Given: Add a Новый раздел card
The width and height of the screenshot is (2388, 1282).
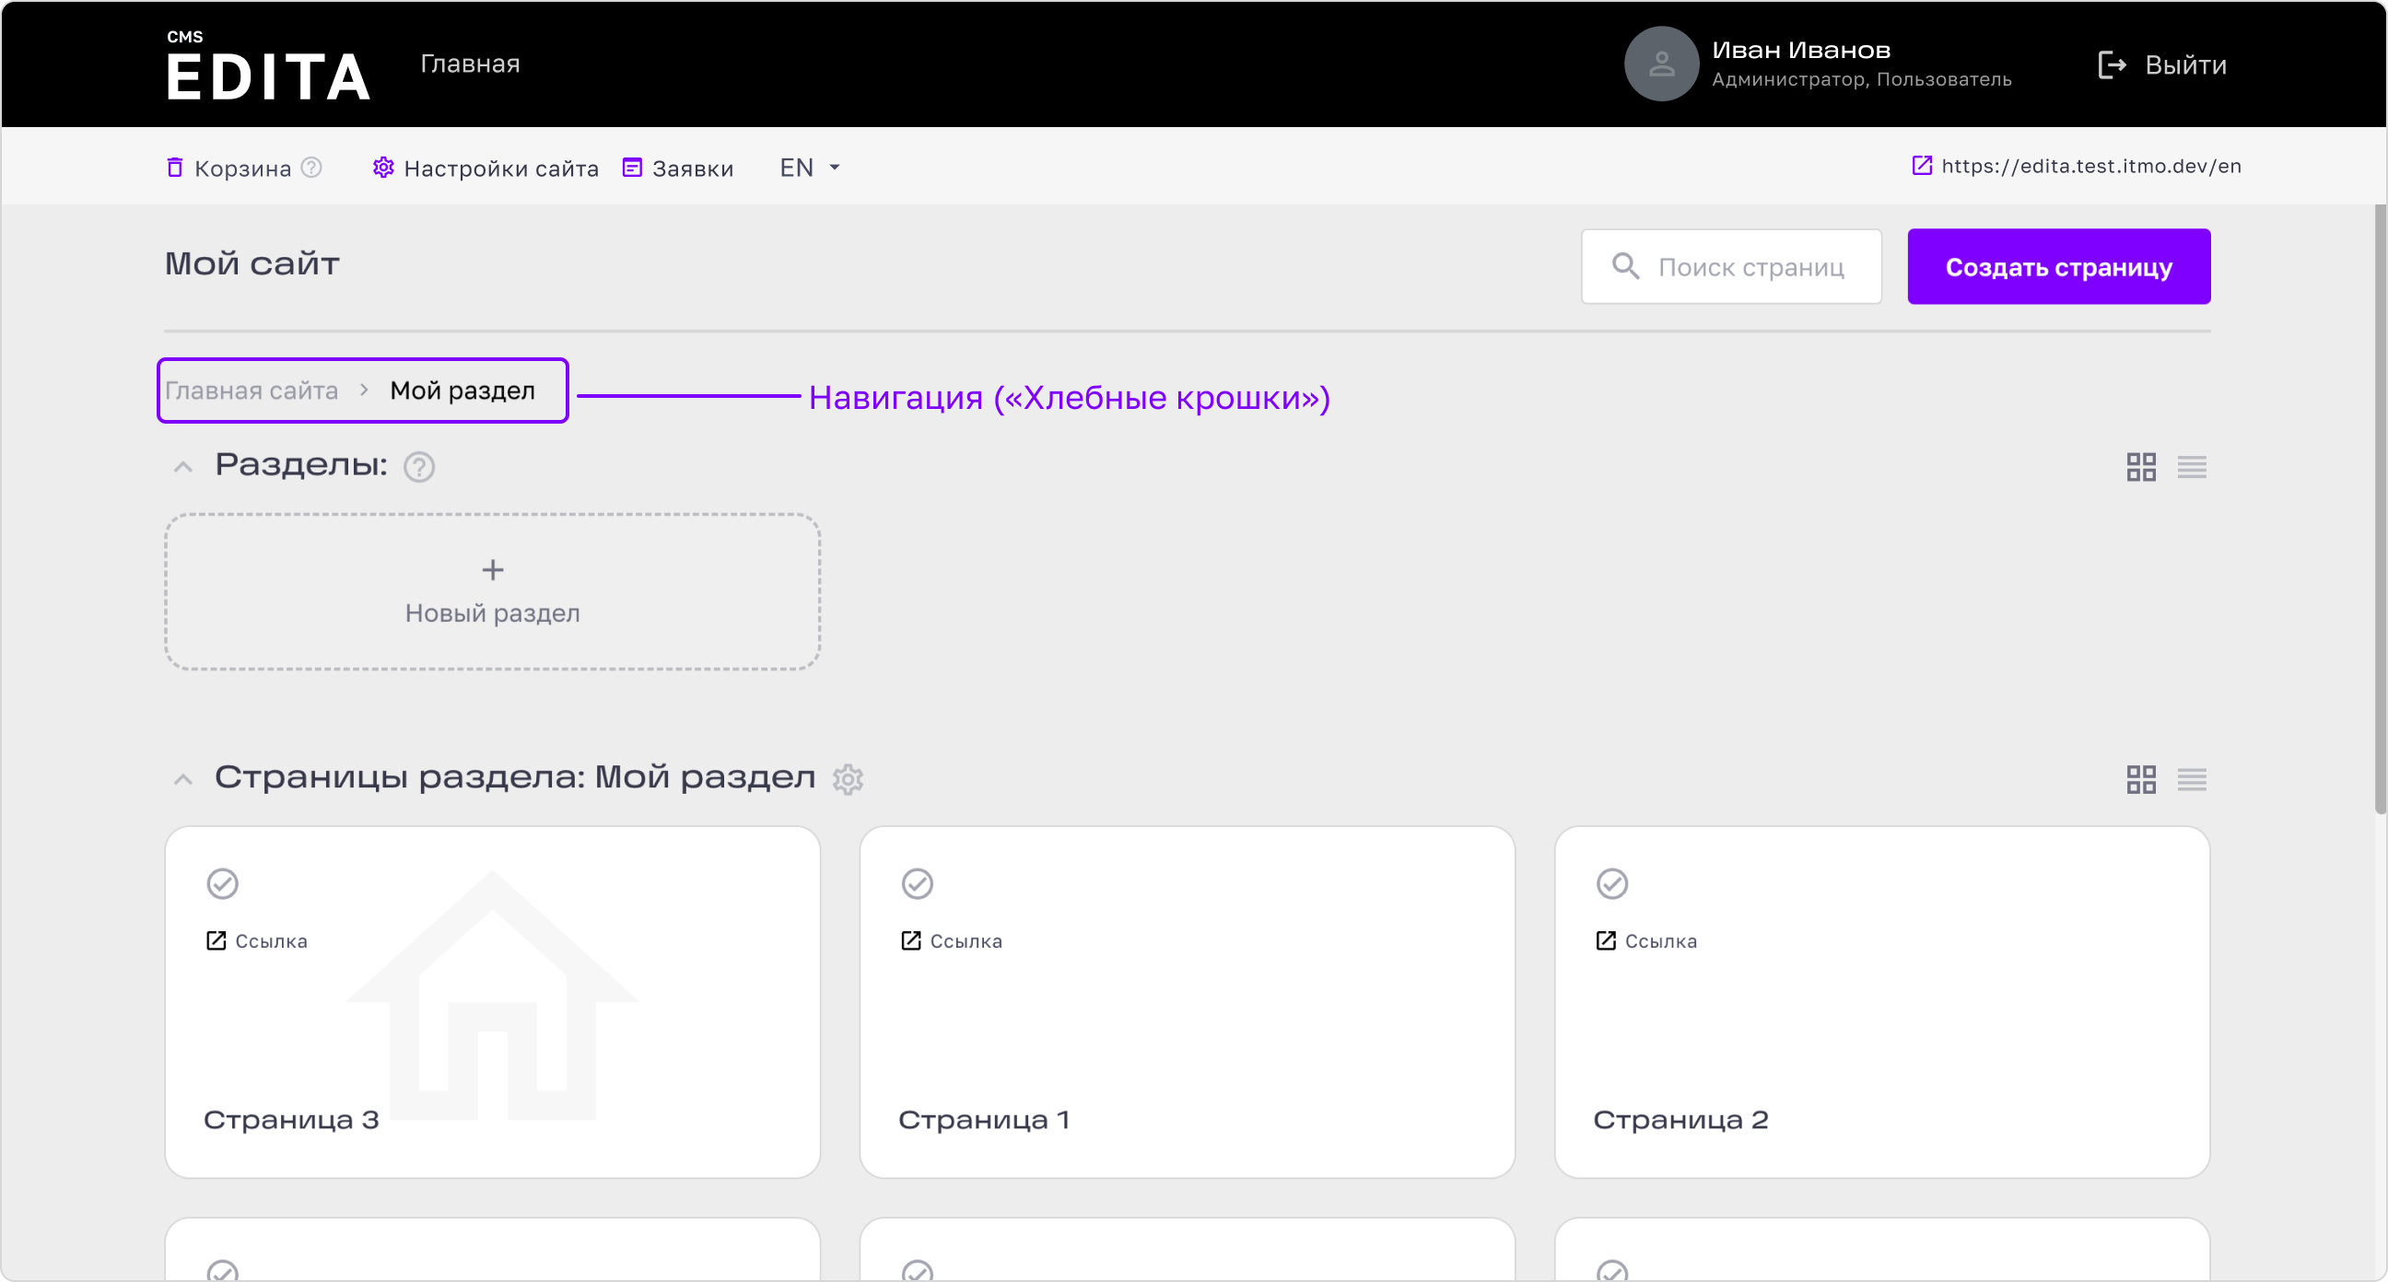Looking at the screenshot, I should [492, 591].
